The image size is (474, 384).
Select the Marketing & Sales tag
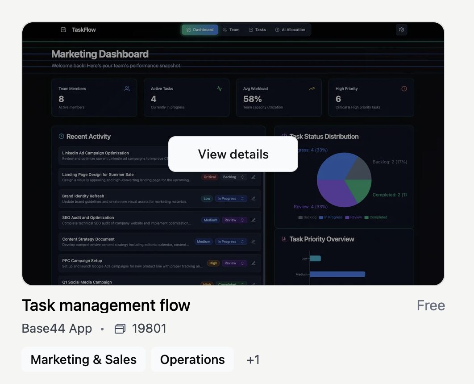point(83,359)
